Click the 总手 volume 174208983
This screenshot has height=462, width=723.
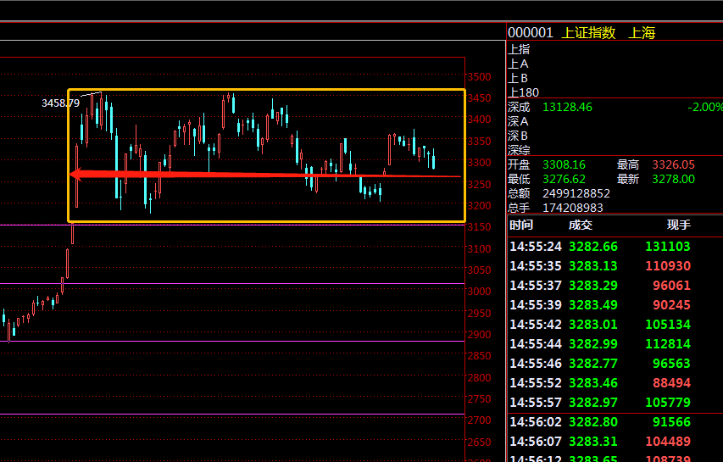point(573,208)
